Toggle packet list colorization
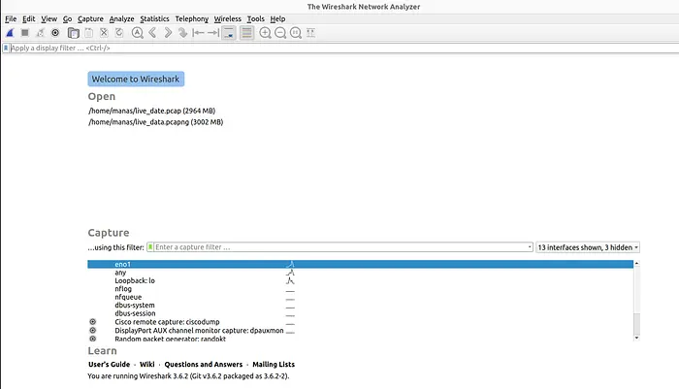The image size is (679, 389). (246, 33)
